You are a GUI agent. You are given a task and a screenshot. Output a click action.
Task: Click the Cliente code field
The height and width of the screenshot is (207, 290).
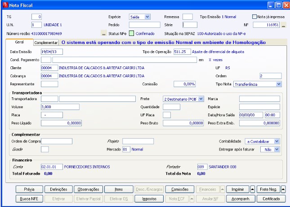(49, 68)
